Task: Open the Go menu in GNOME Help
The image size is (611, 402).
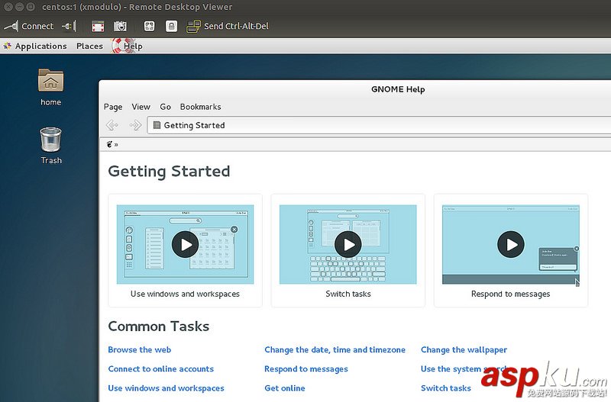Action: point(165,107)
